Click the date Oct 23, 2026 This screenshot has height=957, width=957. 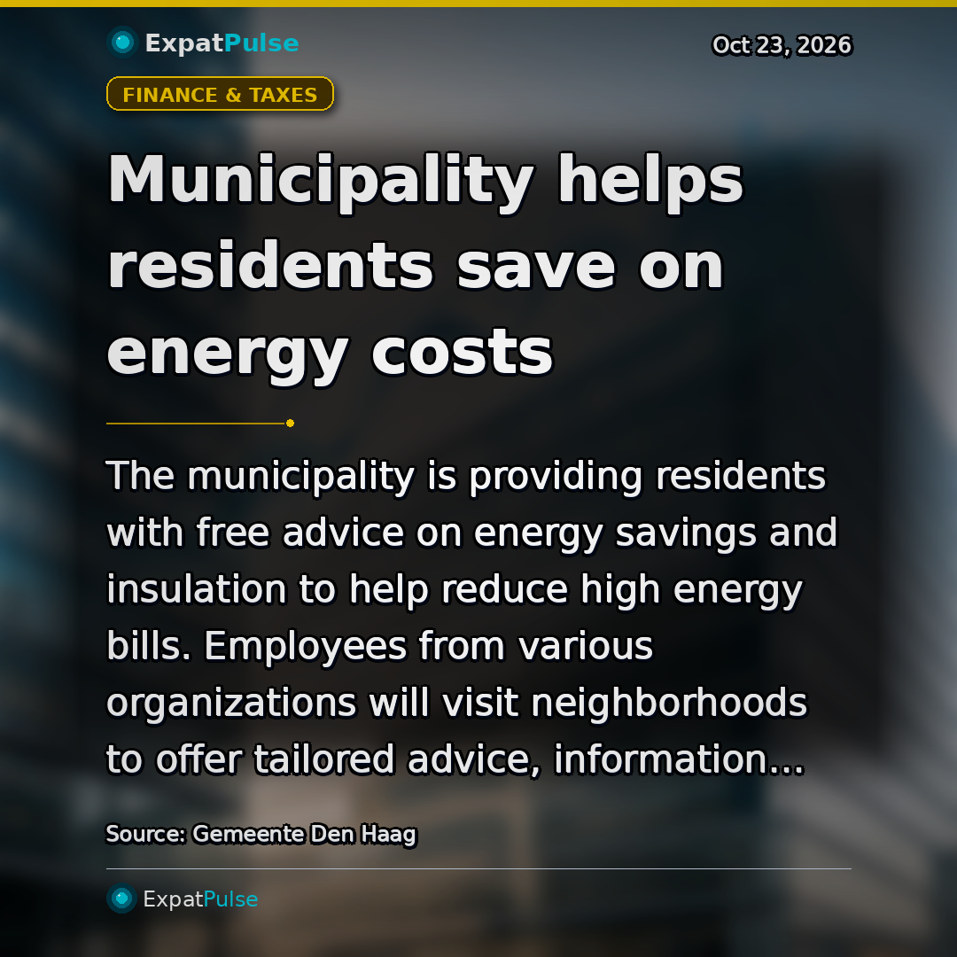point(782,45)
